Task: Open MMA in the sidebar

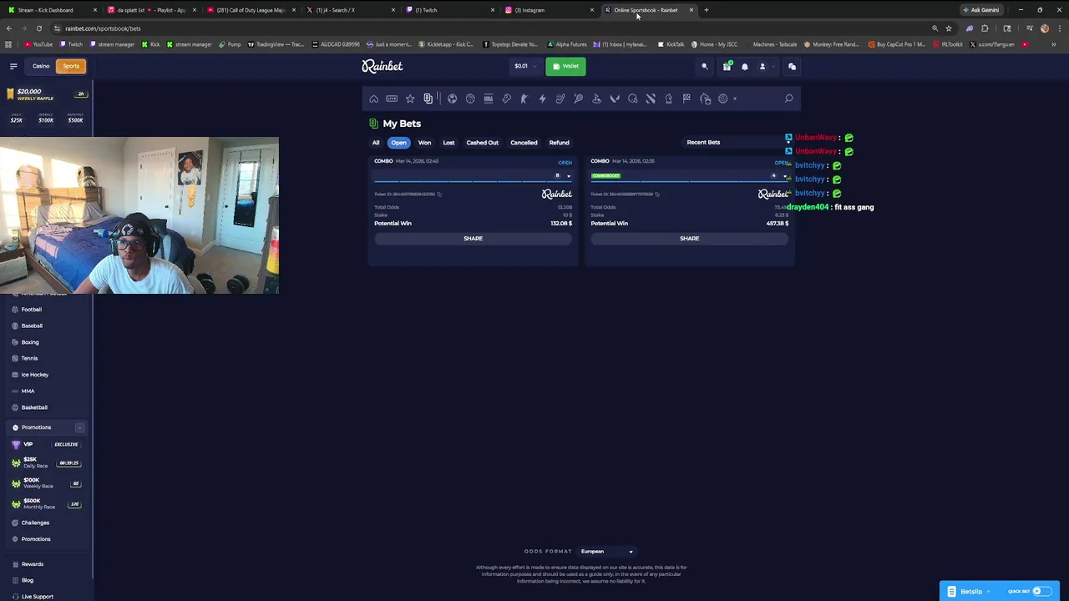Action: pos(28,391)
